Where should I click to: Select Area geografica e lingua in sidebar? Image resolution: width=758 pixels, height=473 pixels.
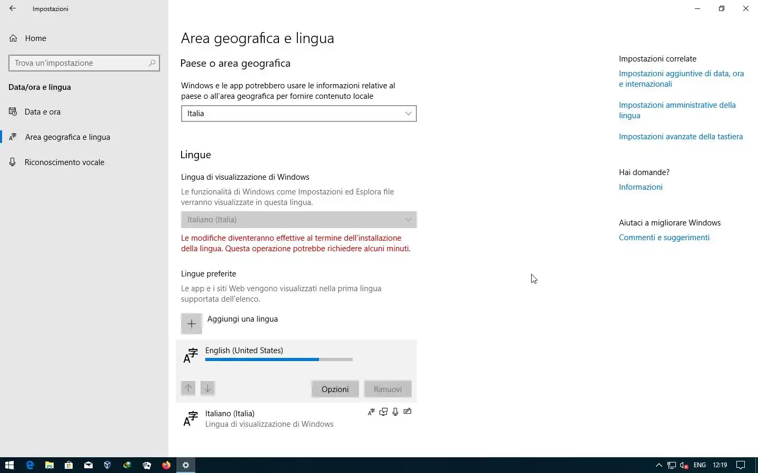[x=84, y=137]
